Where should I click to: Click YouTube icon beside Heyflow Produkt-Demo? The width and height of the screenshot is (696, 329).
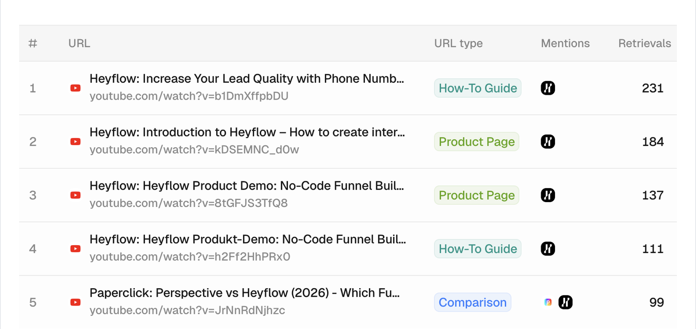[x=75, y=249]
